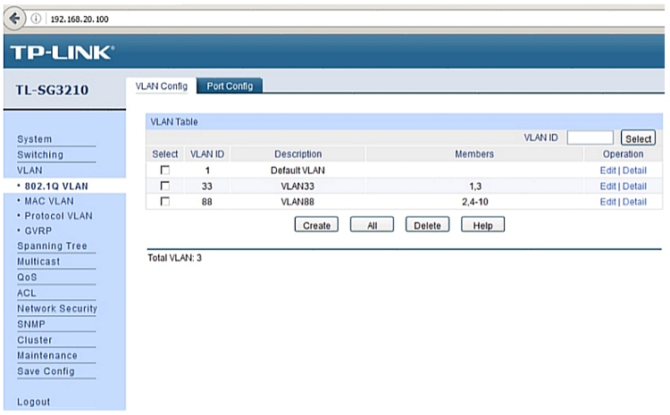This screenshot has width=670, height=415.
Task: Click the Select button next to VLAN ID
Action: (638, 138)
